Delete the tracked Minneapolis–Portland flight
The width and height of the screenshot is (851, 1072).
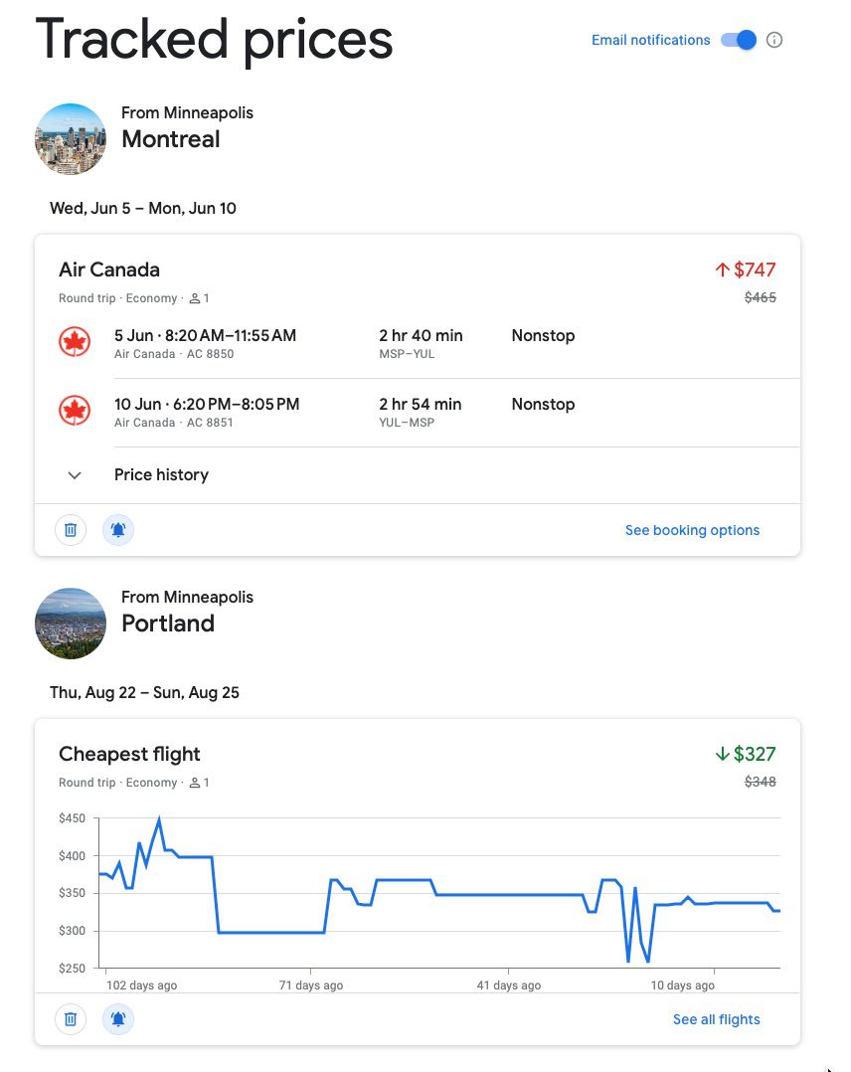(70, 1019)
